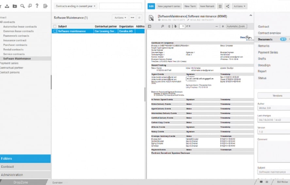The width and height of the screenshot is (290, 185).
Task: Collapse the contract header with the chevron
Action: coord(250,15)
